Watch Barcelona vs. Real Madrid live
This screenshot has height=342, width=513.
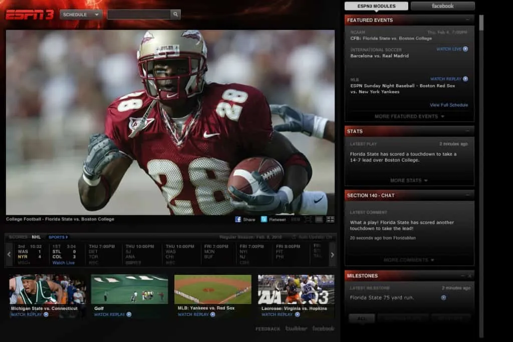point(449,49)
